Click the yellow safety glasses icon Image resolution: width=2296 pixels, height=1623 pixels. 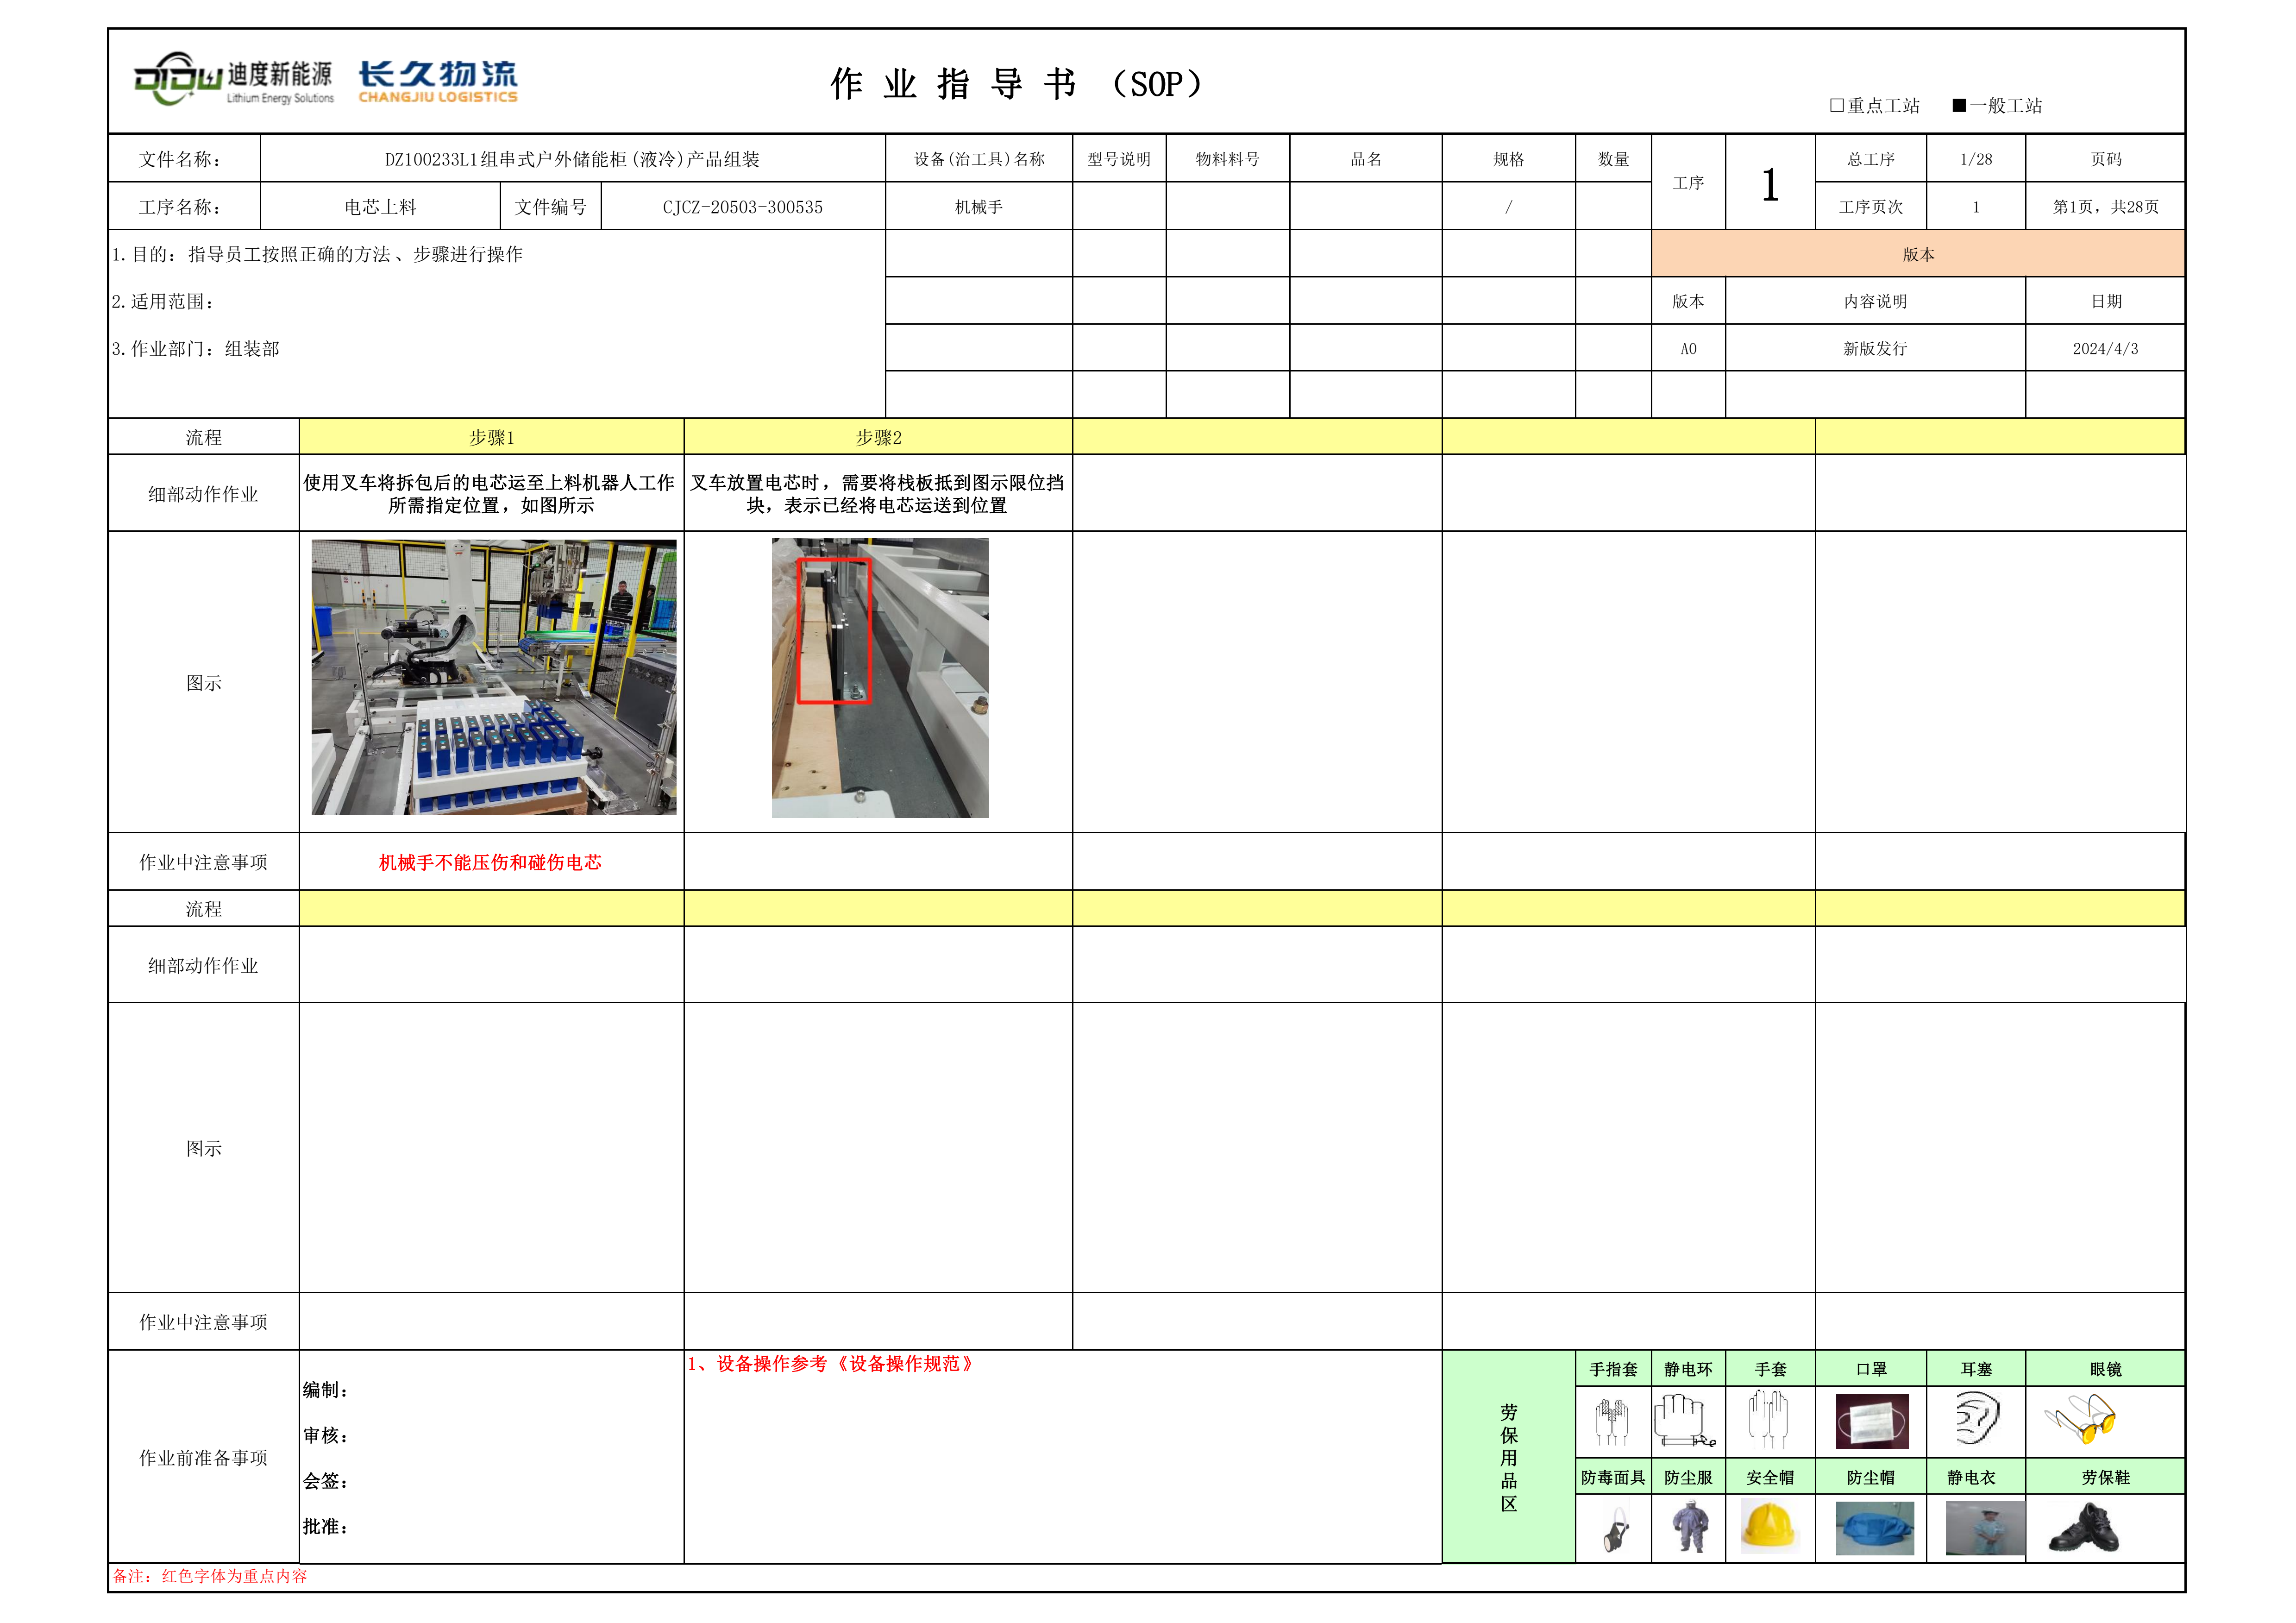2082,1420
